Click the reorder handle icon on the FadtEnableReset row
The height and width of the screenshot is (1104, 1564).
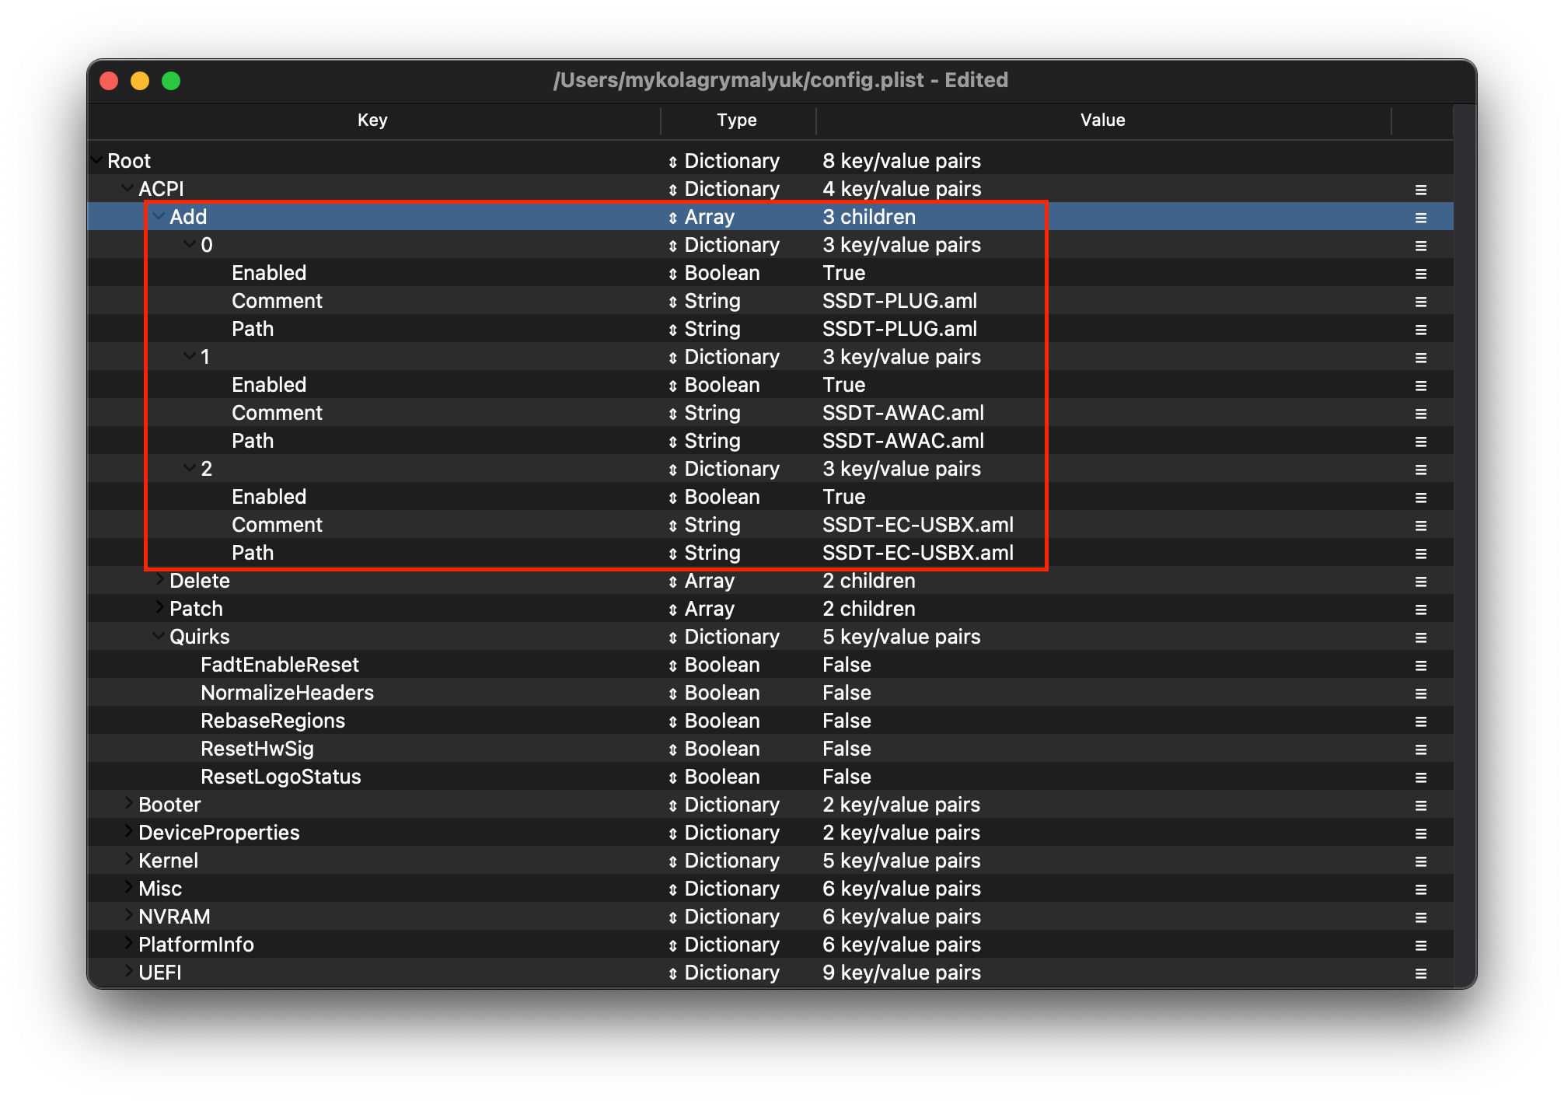pos(1420,666)
